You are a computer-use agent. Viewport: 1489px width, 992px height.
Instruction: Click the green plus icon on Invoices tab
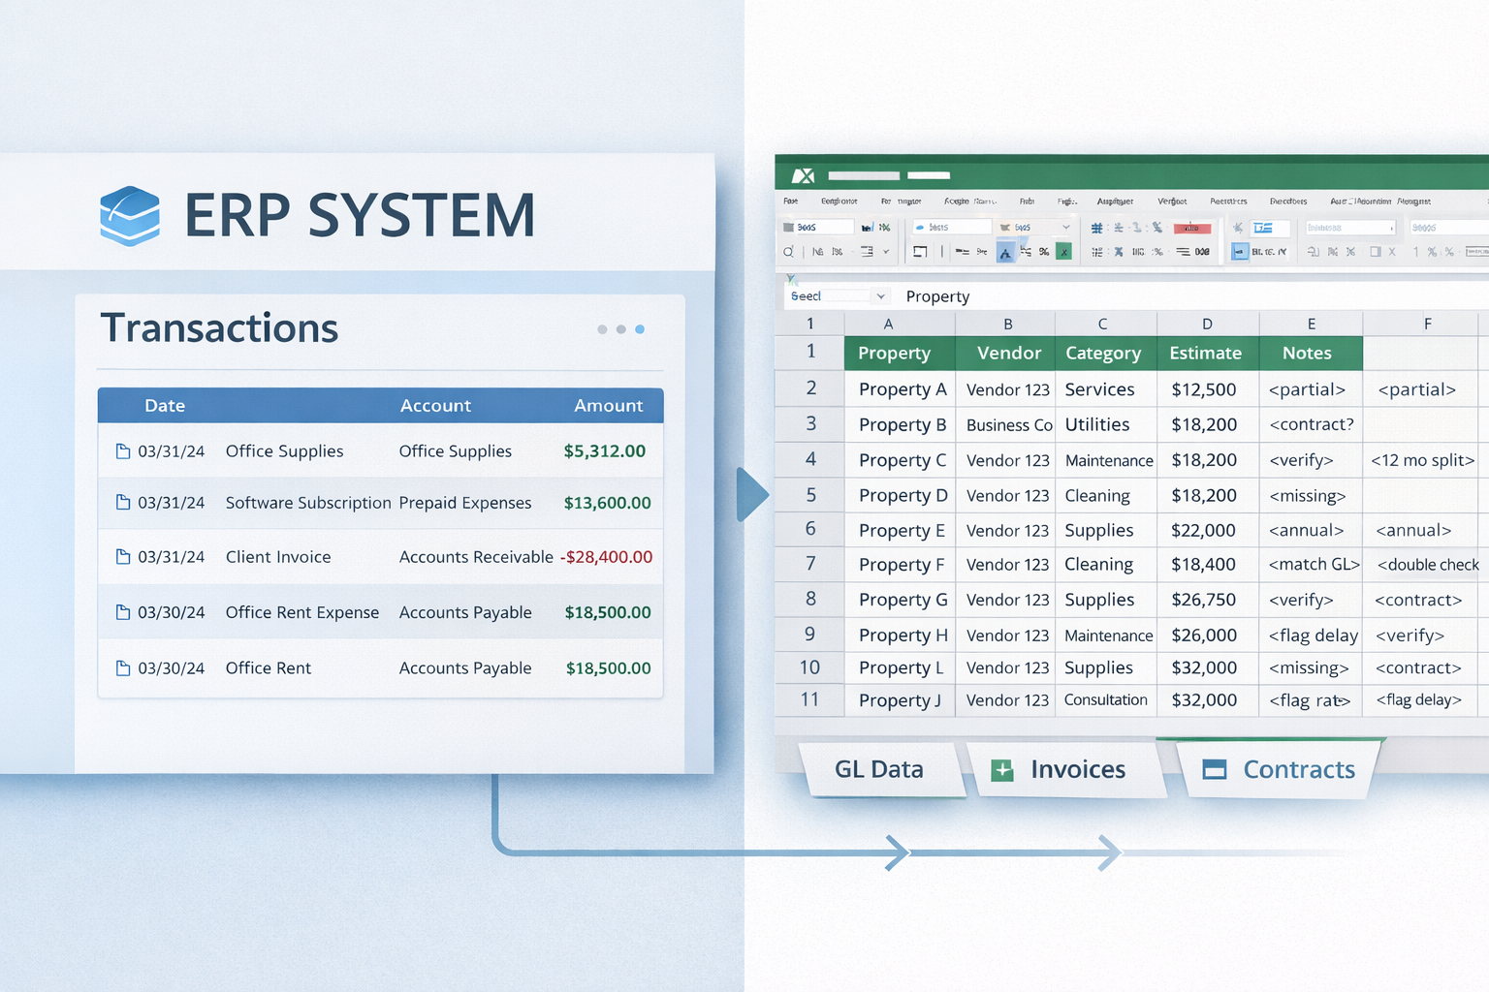[x=1002, y=770]
